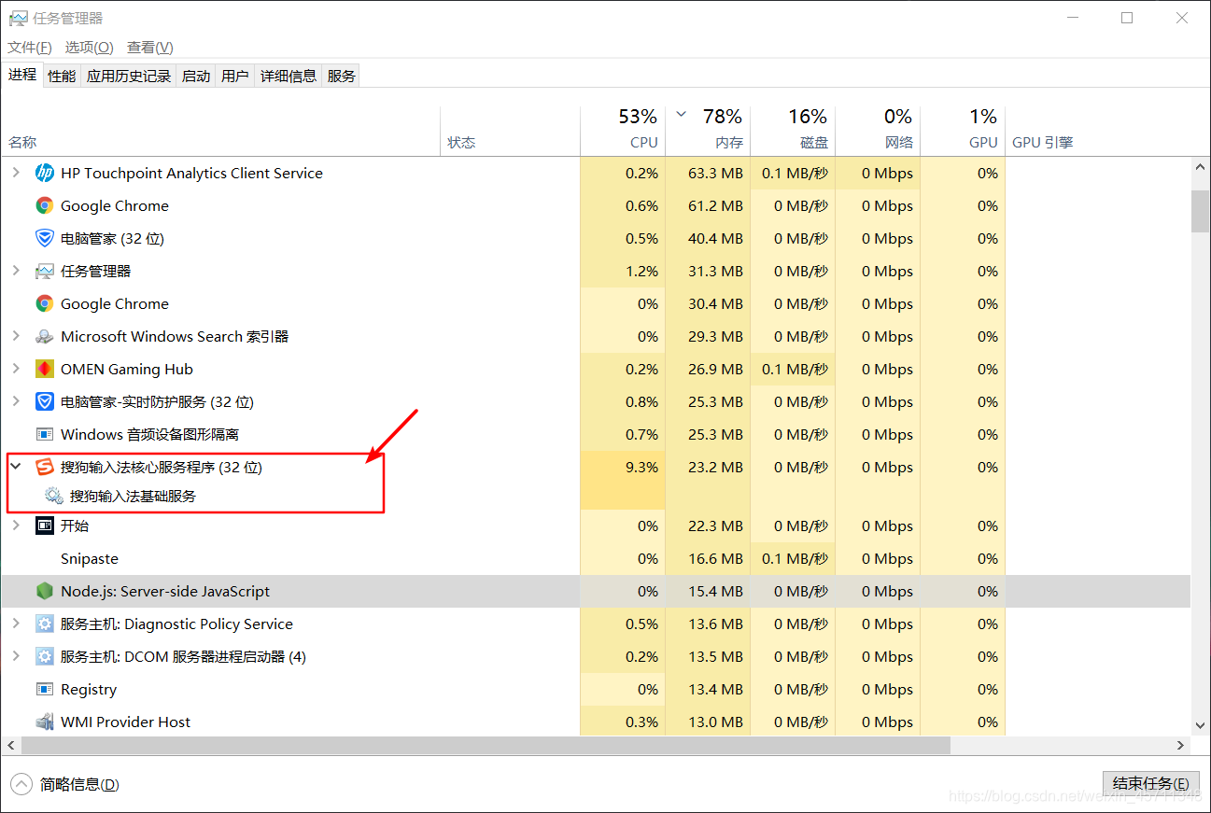The image size is (1211, 813).
Task: Switch to the 用户 tab
Action: (235, 76)
